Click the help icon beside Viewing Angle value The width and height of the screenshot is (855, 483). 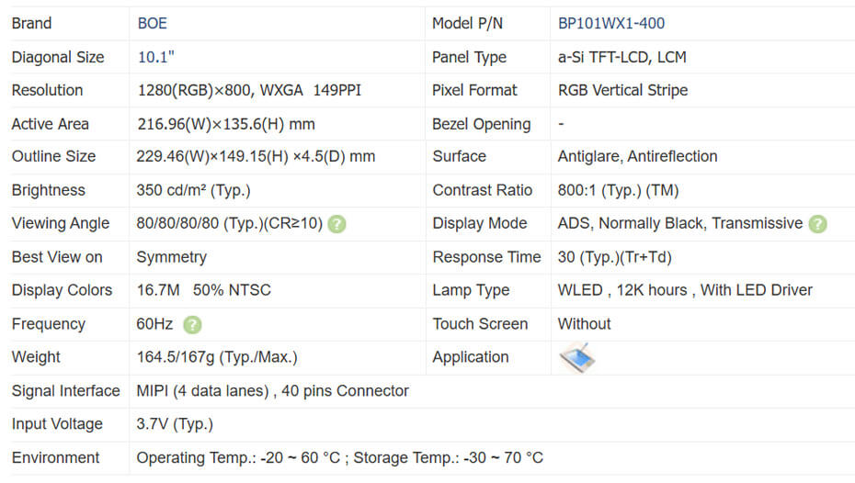[x=337, y=224]
